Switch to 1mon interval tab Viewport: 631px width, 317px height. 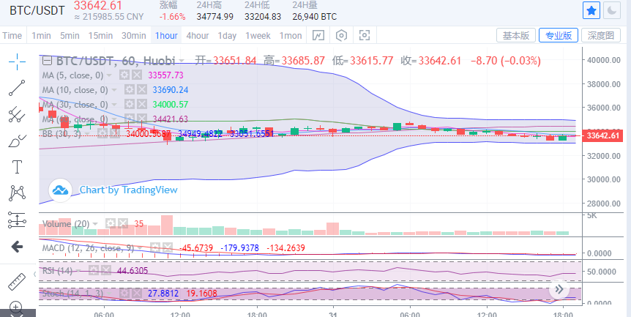tap(291, 35)
